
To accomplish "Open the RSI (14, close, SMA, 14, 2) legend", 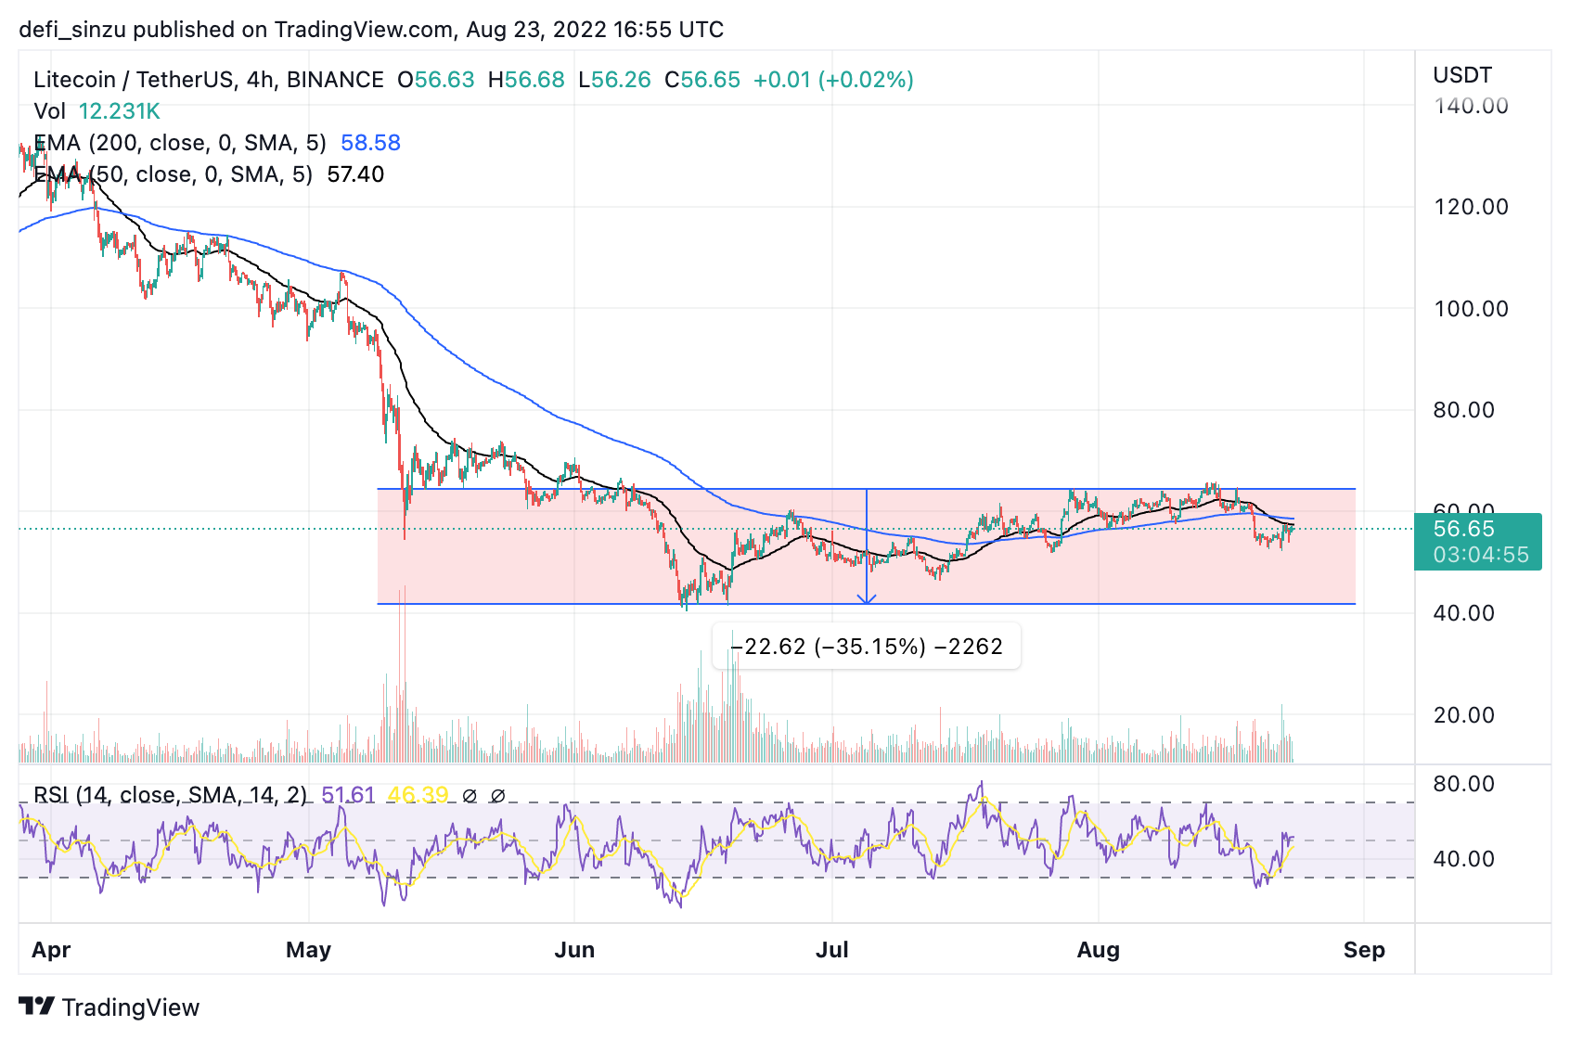I will point(170,795).
